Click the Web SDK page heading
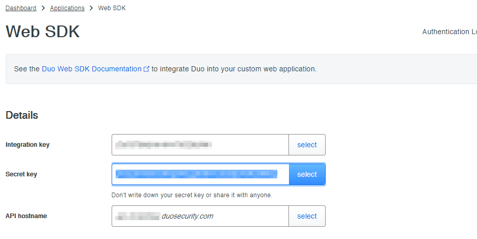477x239 pixels. click(x=43, y=32)
